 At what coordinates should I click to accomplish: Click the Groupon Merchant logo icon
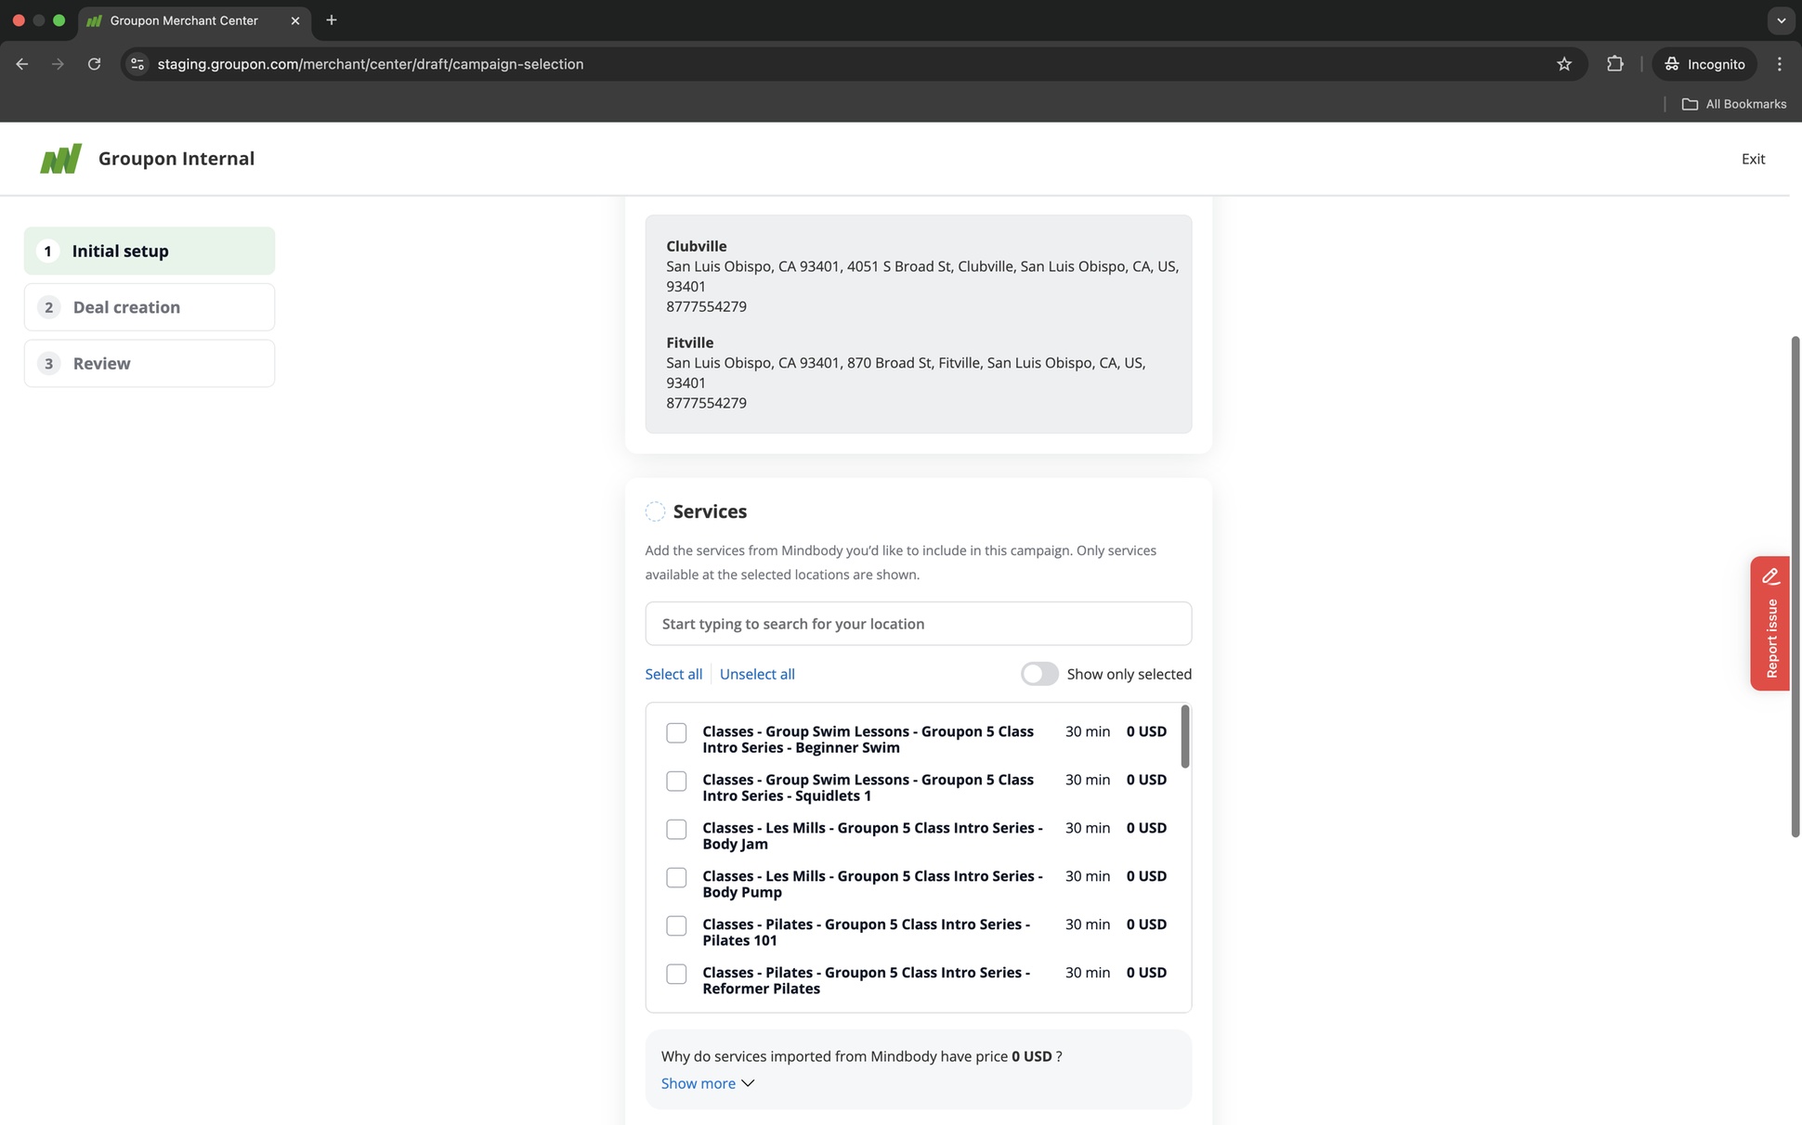(60, 159)
